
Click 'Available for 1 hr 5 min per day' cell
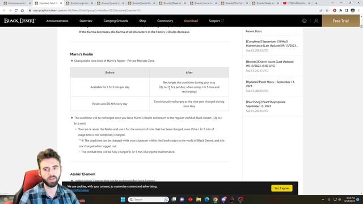(x=109, y=87)
